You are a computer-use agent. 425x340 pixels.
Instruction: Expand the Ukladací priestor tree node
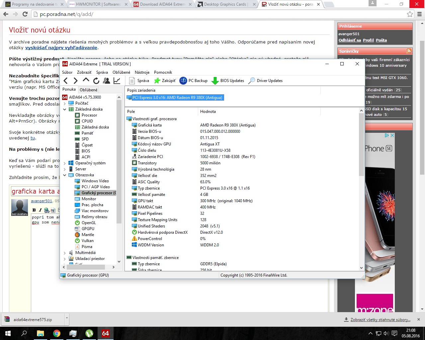tap(65, 259)
